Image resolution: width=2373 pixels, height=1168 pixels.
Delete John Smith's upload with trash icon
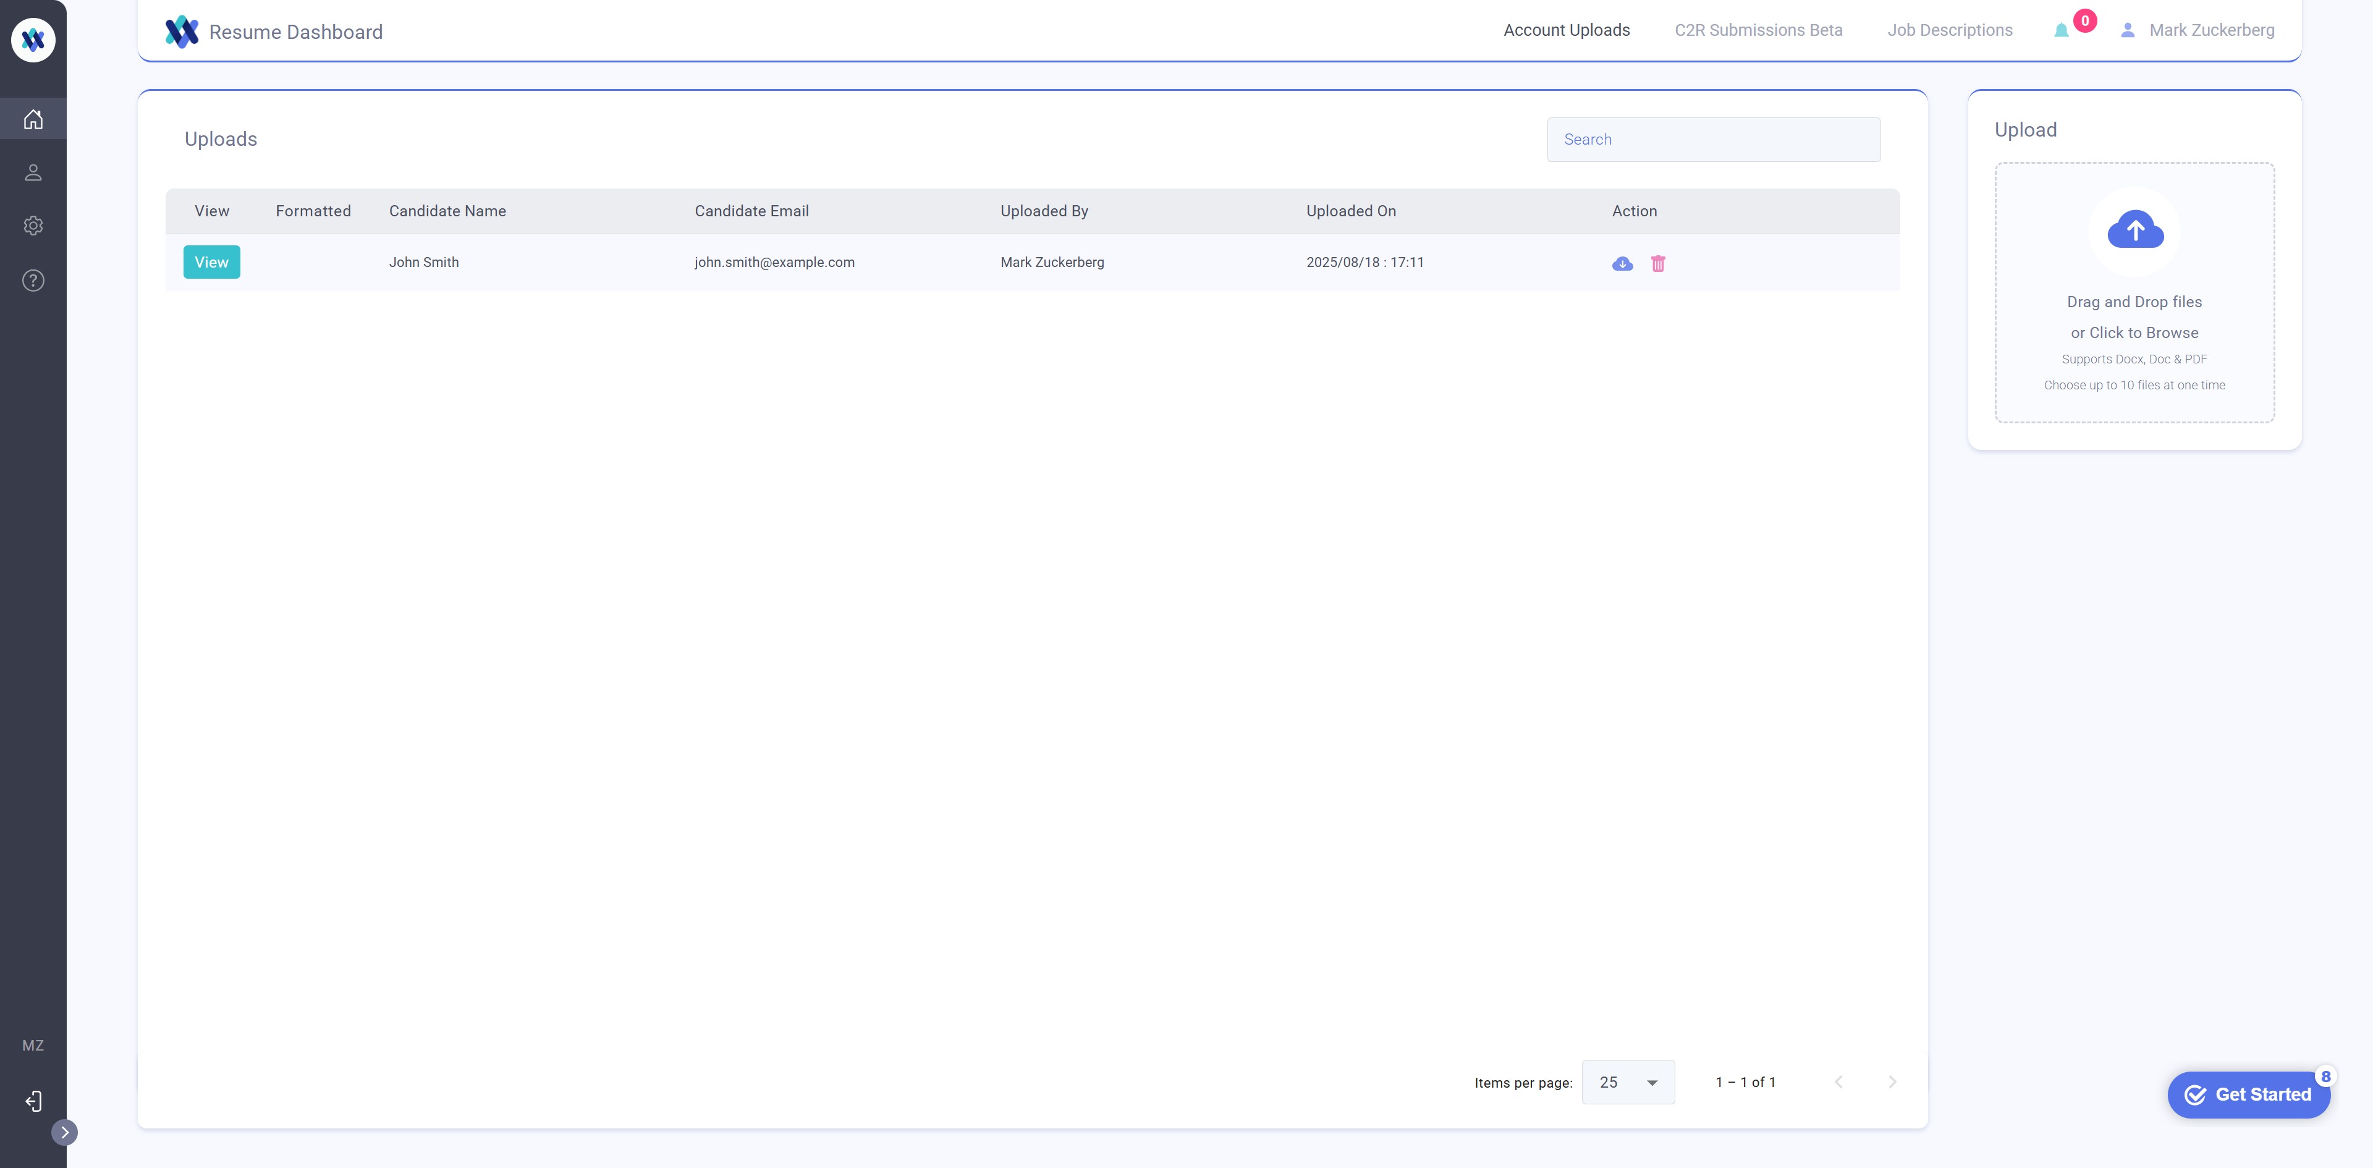[x=1657, y=263]
